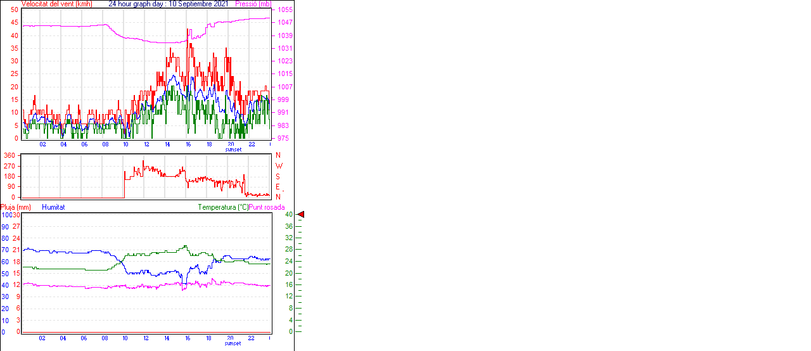Image resolution: width=811 pixels, height=351 pixels.
Task: Click the 'Pressió (mb)' axis label
Action: 253,4
